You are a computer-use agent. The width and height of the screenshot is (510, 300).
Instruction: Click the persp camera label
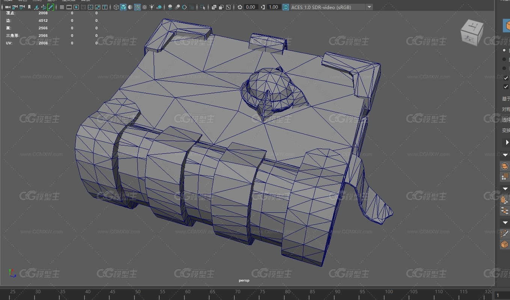244,280
